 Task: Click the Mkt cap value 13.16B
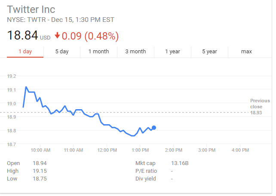click(180, 163)
